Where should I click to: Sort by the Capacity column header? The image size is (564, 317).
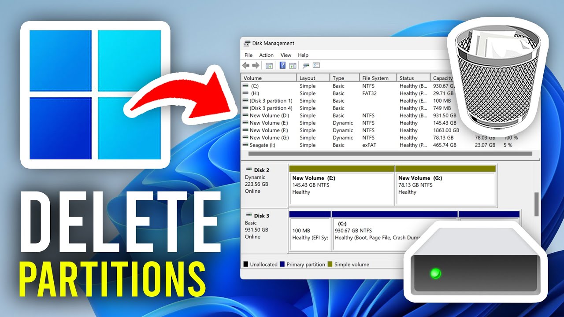[443, 78]
